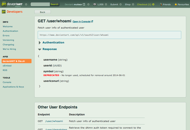The image size is (190, 130).
Task: Click the username (string) field text
Action: (x=55, y=60)
